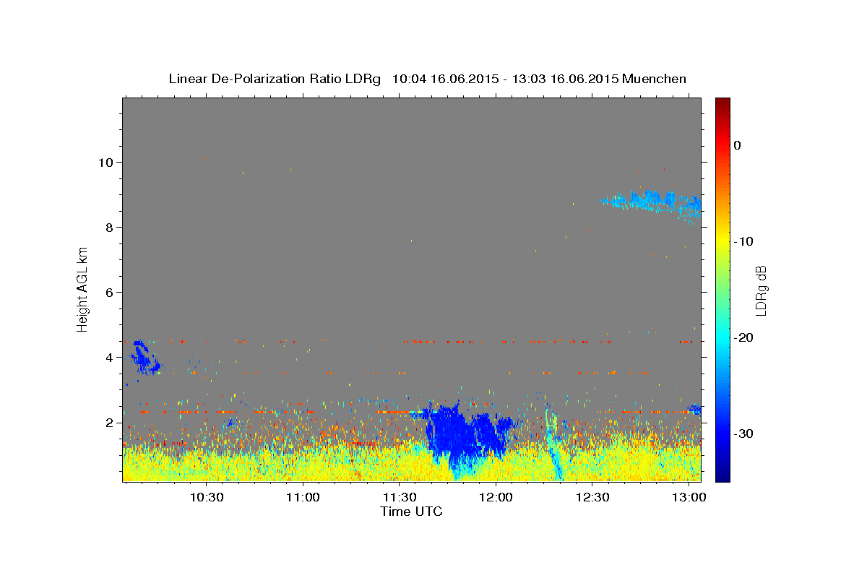Screen dimensions: 867x578
Task: Click the '12:00' time tick label
Action: (496, 498)
